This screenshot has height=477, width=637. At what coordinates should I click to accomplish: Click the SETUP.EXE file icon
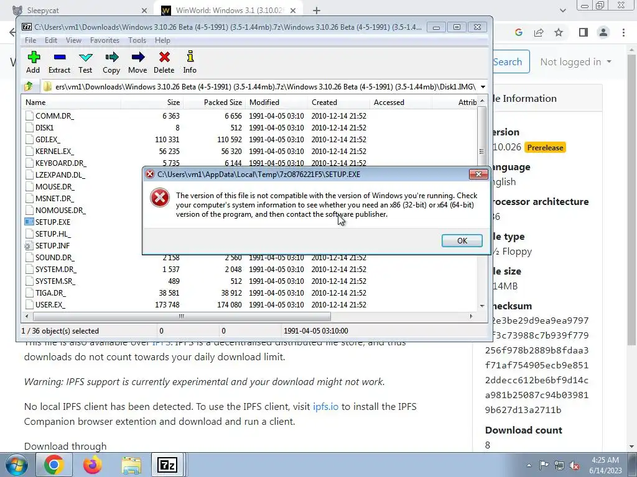point(29,222)
